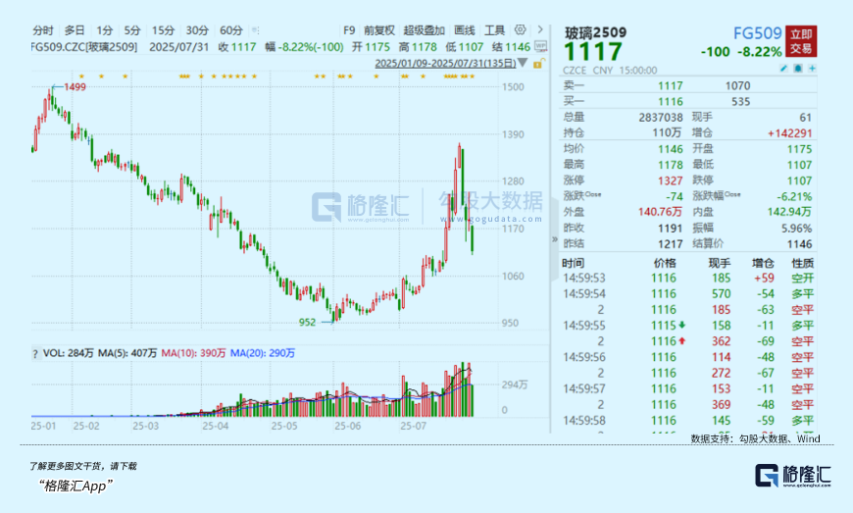Click the 持仓 value 110万
The width and height of the screenshot is (853, 513).
(x=667, y=132)
